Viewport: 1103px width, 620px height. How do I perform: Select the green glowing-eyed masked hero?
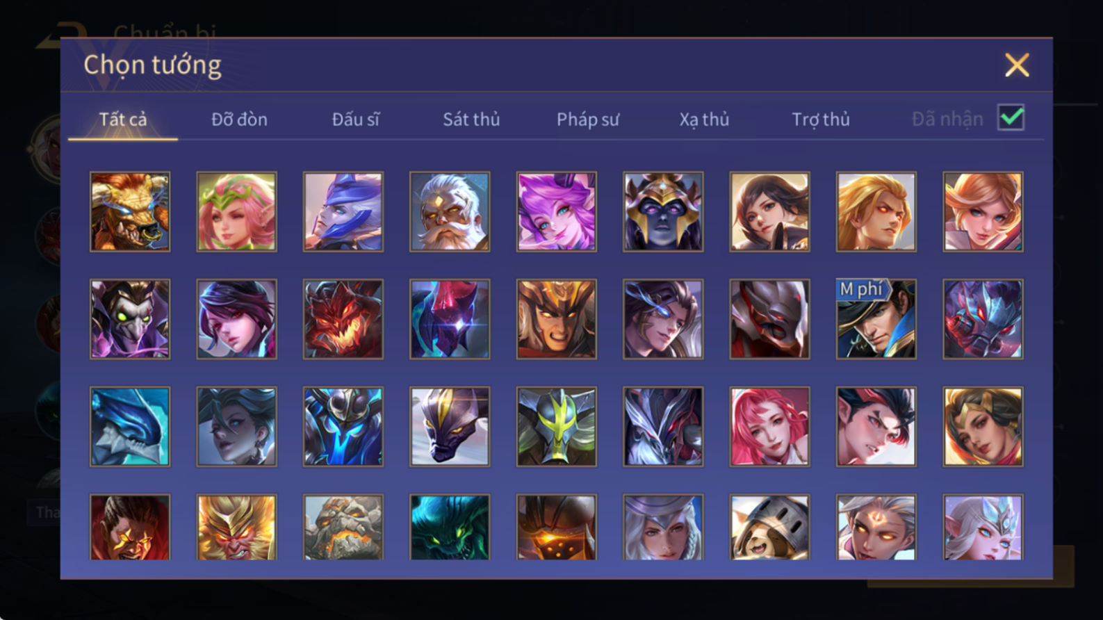[130, 319]
